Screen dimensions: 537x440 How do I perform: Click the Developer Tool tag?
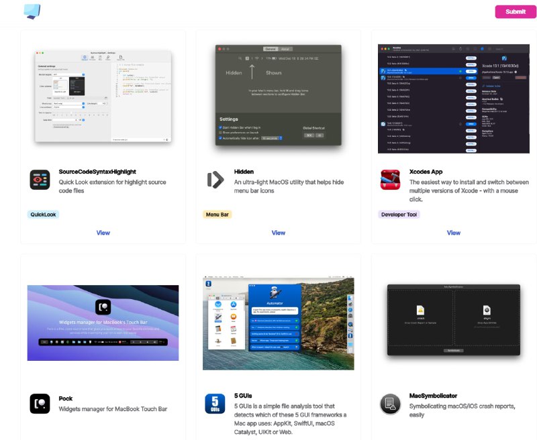click(399, 215)
